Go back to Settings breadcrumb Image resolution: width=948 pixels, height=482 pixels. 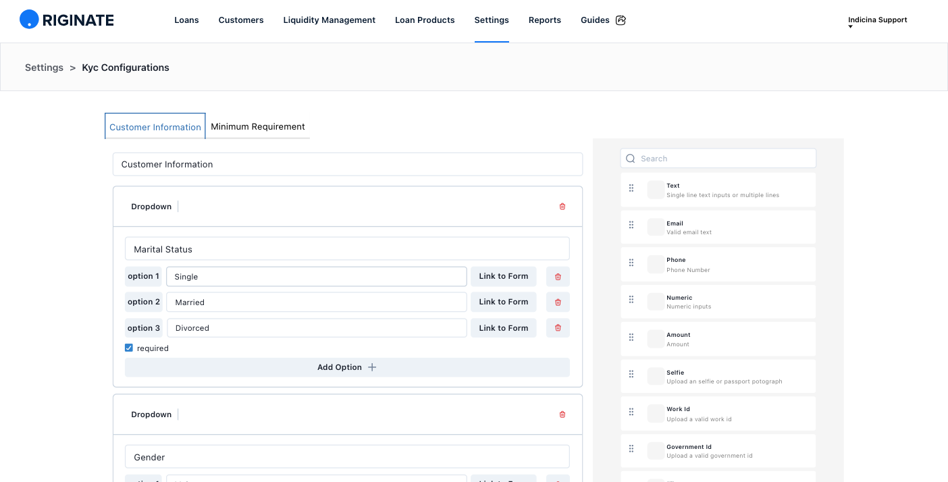pyautogui.click(x=44, y=68)
